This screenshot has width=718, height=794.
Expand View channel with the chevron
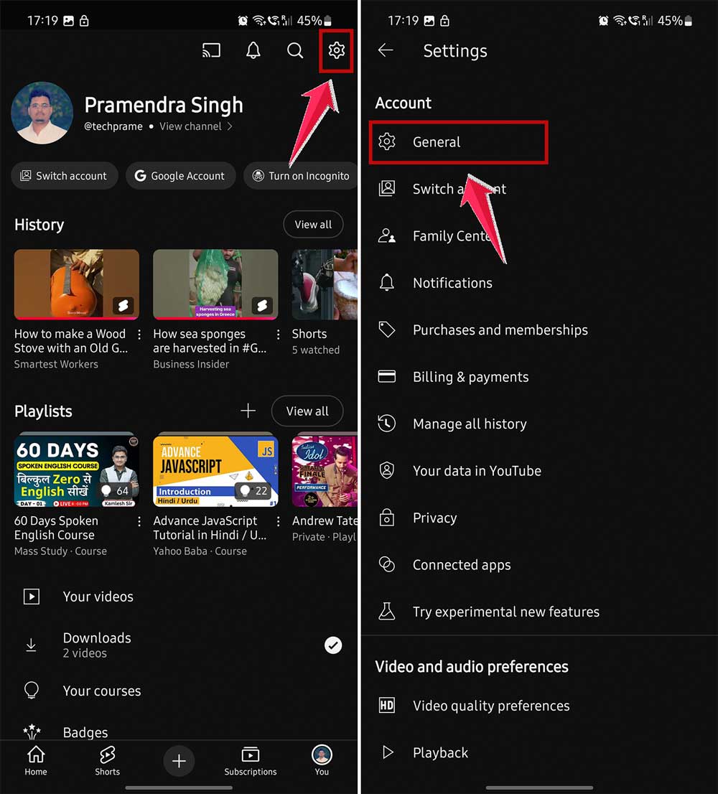pyautogui.click(x=230, y=126)
